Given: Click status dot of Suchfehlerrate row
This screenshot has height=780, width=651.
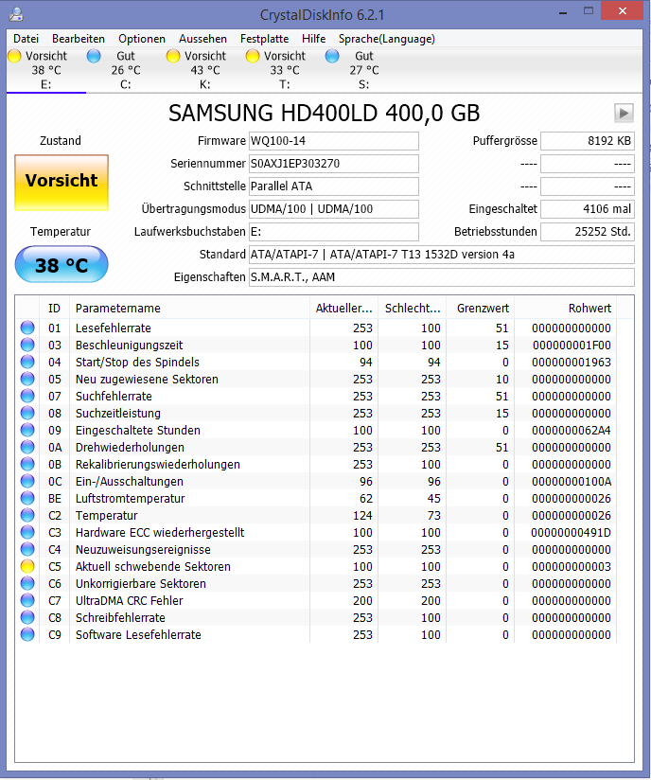Looking at the screenshot, I should (x=27, y=396).
